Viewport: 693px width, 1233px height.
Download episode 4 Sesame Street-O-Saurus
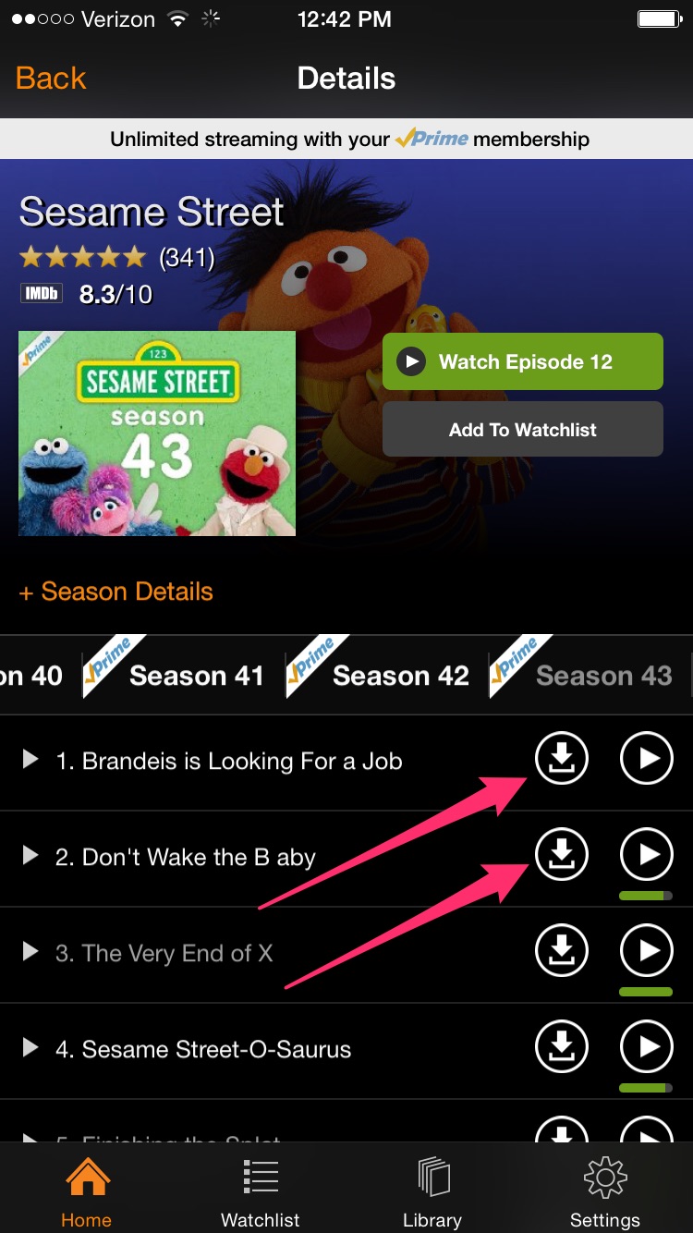click(x=562, y=1046)
